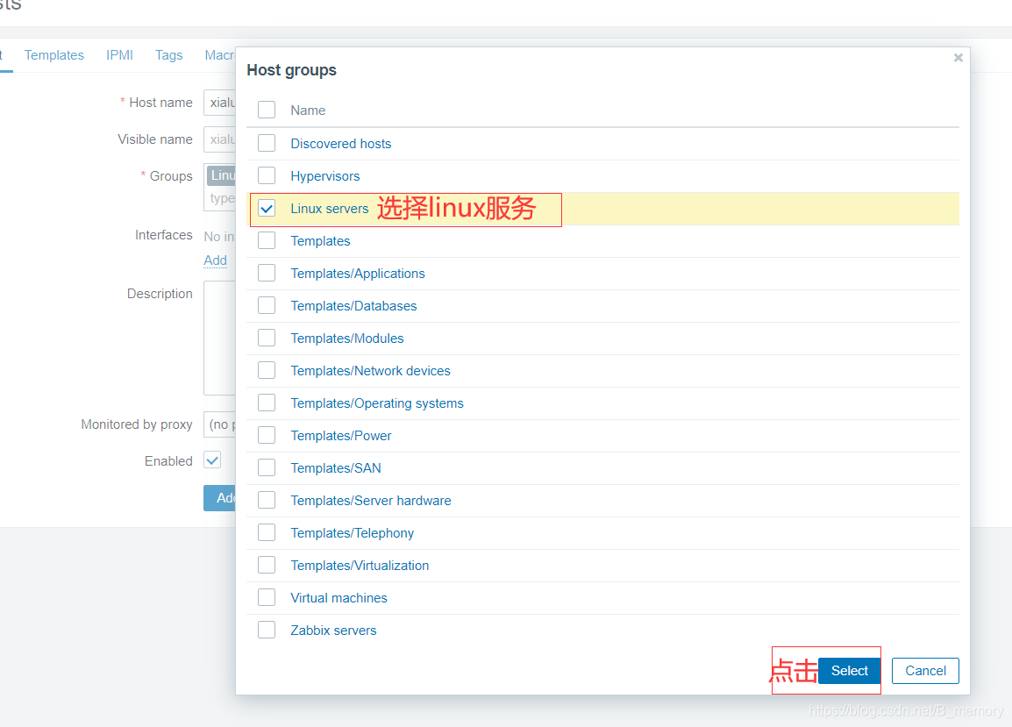Click the Templates/Operating systems link
This screenshot has height=727, width=1012.
[377, 403]
